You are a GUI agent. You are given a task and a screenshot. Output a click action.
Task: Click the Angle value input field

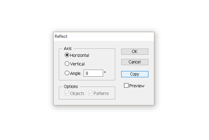coord(93,73)
